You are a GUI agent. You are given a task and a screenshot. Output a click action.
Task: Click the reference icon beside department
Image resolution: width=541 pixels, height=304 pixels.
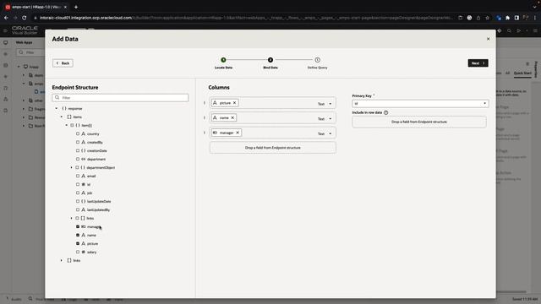point(83,160)
